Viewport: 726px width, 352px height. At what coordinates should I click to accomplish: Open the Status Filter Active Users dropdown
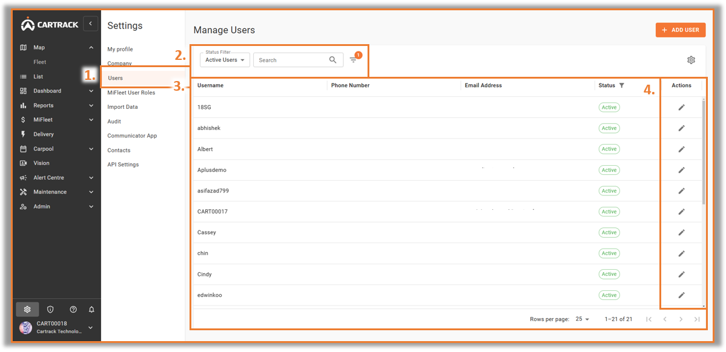(225, 60)
